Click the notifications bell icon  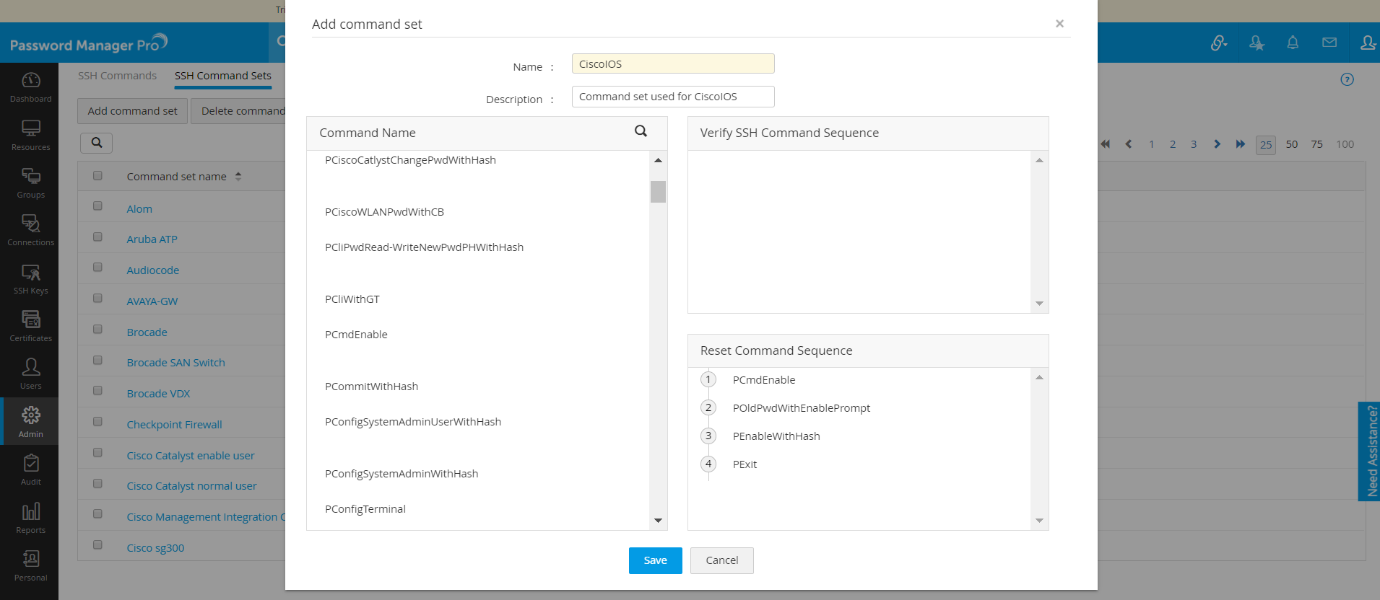(x=1293, y=43)
